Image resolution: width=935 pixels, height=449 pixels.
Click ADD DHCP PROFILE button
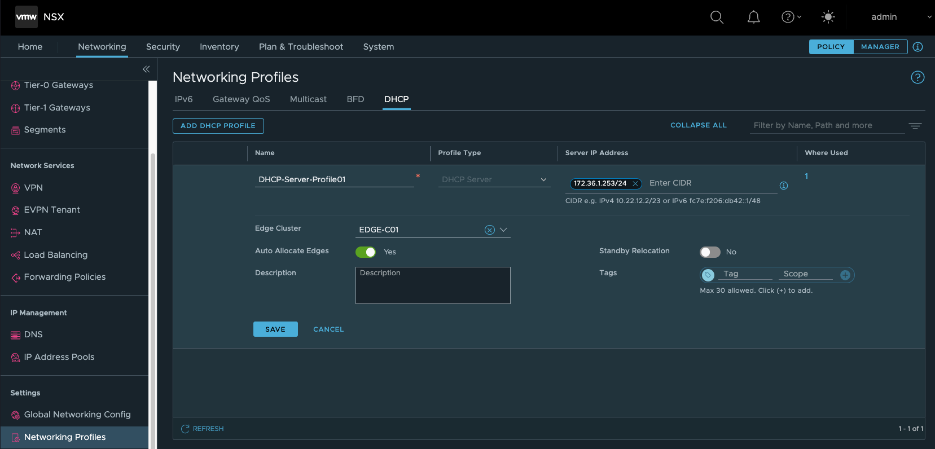tap(218, 126)
